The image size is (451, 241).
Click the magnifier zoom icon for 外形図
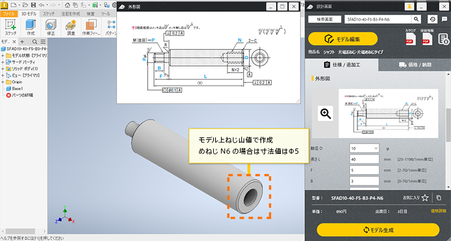[325, 113]
